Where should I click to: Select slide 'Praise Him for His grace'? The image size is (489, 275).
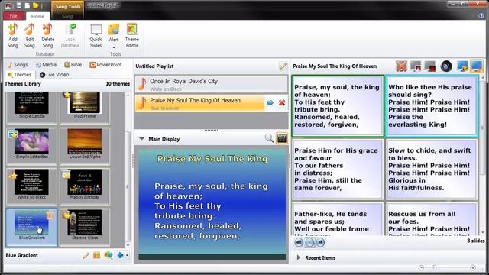[x=338, y=169]
